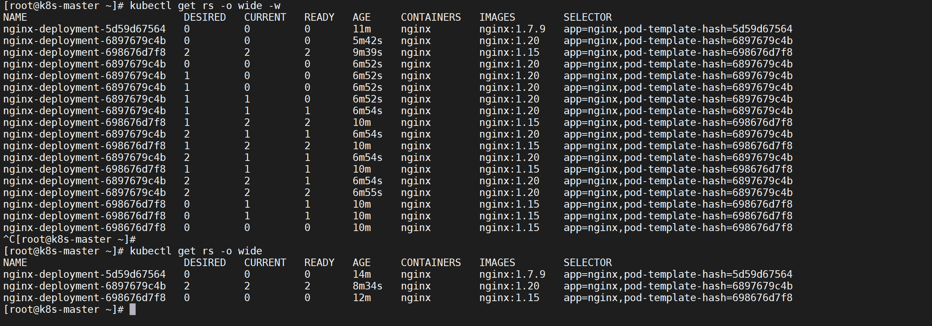
Task: Click the AGE header of the first table
Action: click(x=362, y=17)
